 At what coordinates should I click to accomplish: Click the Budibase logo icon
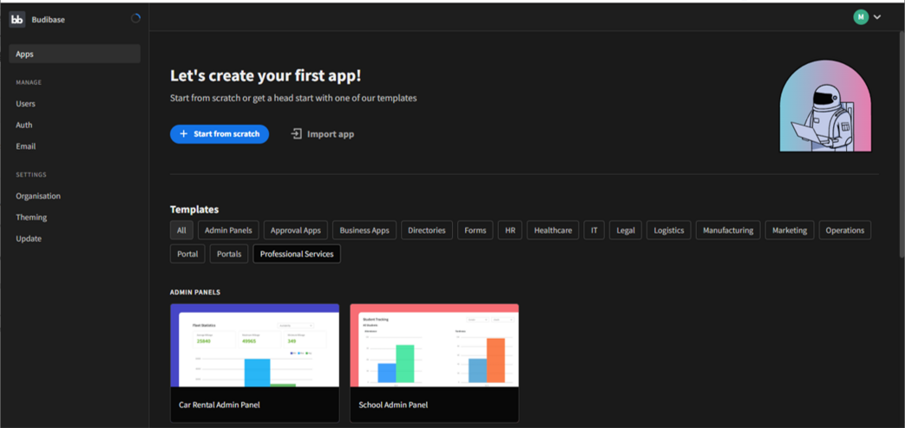coord(16,19)
